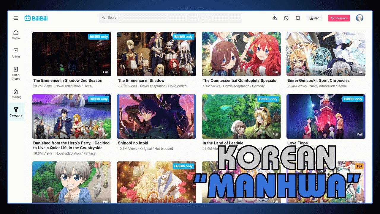Open the Shinobi no Ittoki thumbnail
This screenshot has width=380, height=214.
coord(156,117)
